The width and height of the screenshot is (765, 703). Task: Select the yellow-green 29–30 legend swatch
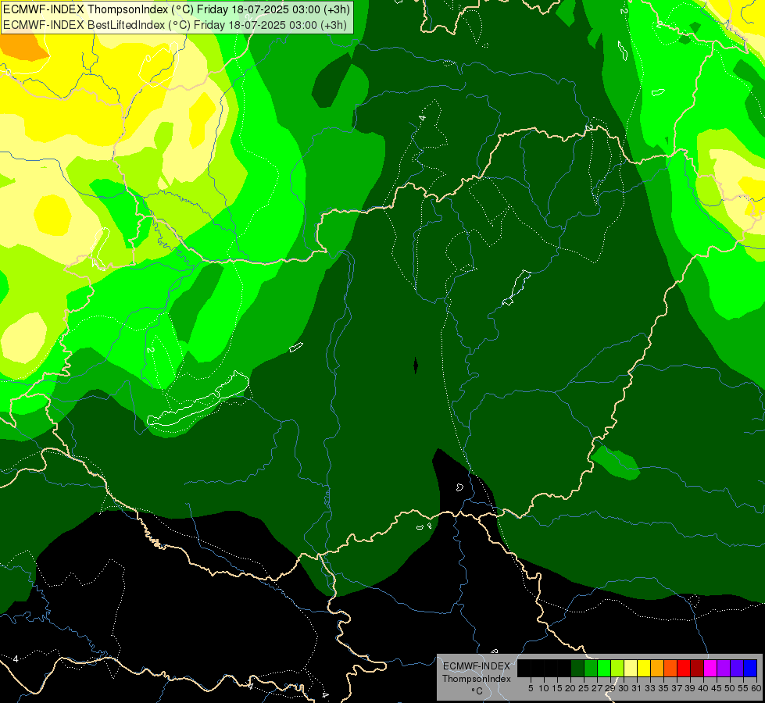click(x=617, y=668)
